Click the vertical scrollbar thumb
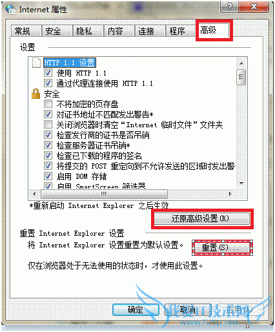275x332 pixels. pos(241,77)
